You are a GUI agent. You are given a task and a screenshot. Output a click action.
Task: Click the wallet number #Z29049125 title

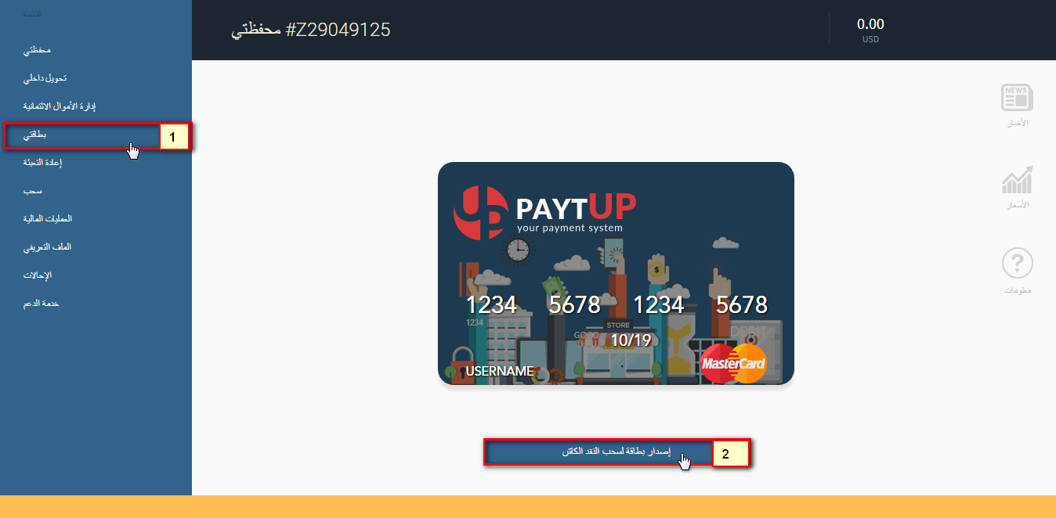(310, 31)
